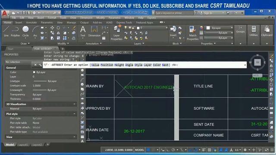
Task: Select the Arc tool
Action: coord(35,31)
